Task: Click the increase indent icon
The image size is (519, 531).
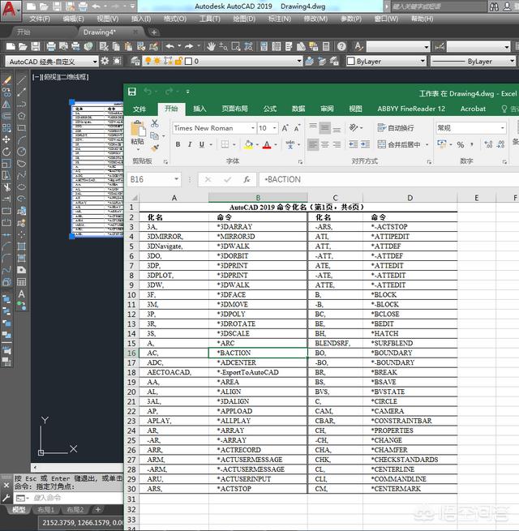Action: 365,144
